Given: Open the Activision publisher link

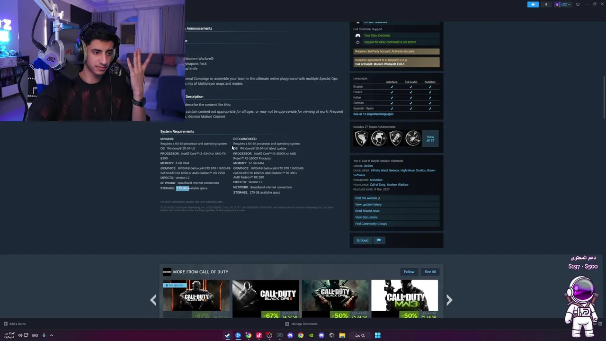Looking at the screenshot, I should point(376,180).
